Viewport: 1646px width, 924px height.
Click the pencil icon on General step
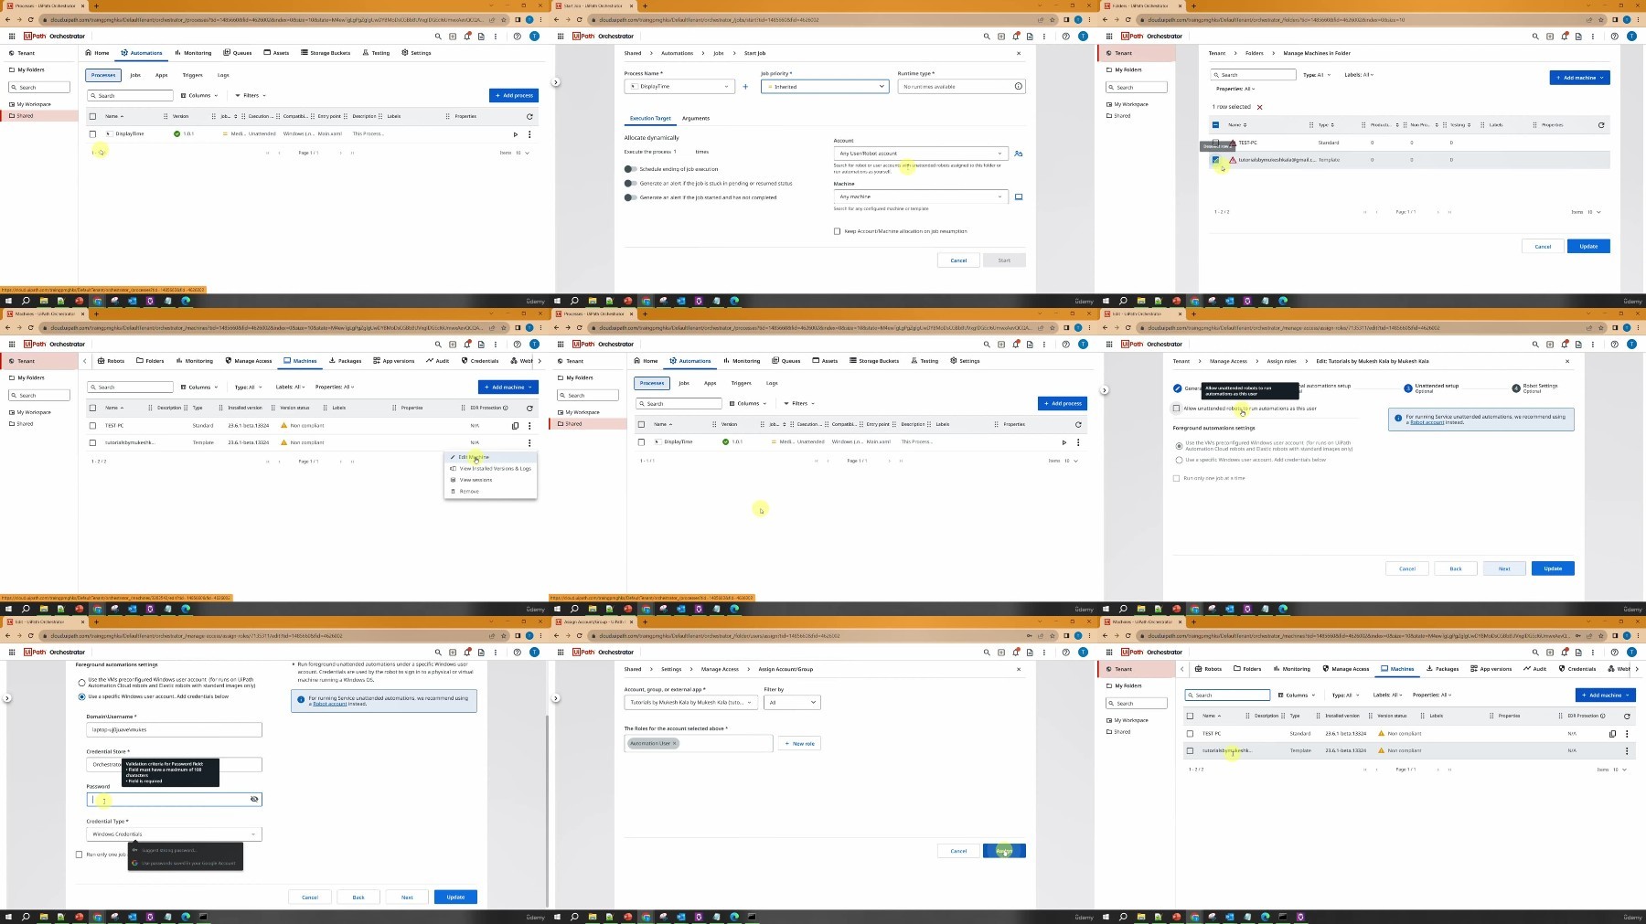1178,388
